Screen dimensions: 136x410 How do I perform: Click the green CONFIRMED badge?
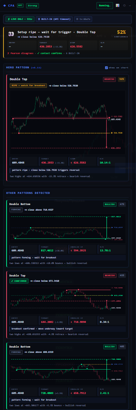18,281
